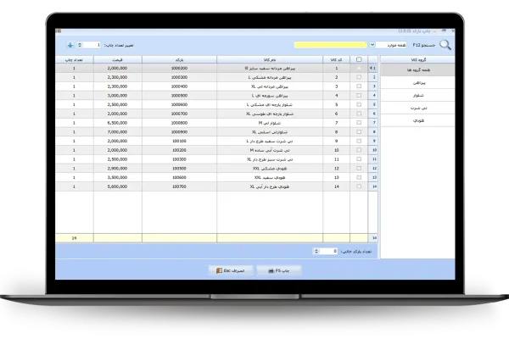Click barcode cell 1000800

tap(179, 123)
